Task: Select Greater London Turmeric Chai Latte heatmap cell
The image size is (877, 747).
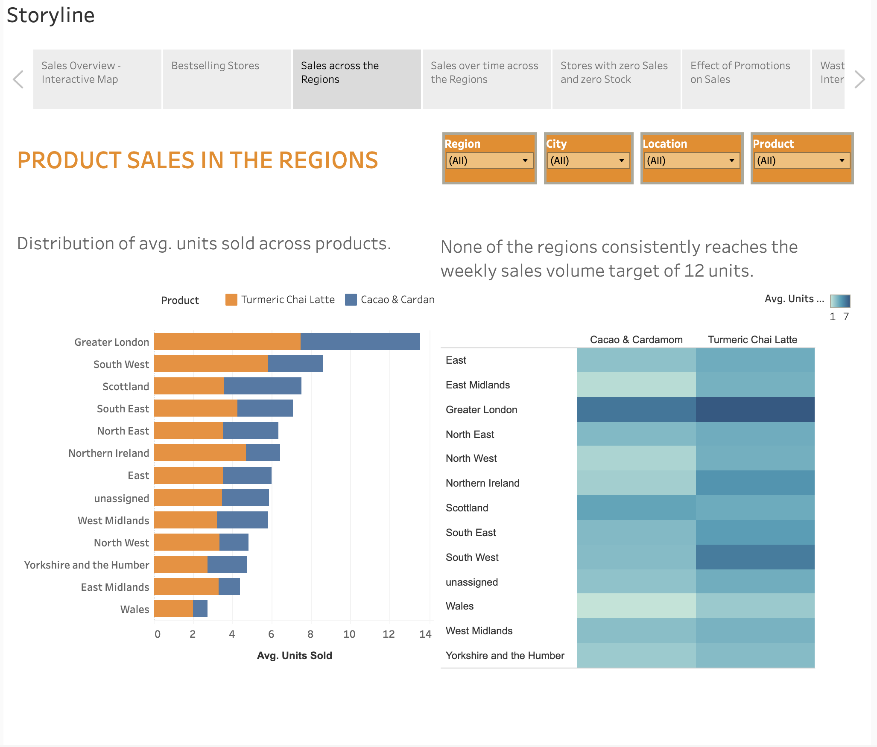Action: tap(755, 409)
